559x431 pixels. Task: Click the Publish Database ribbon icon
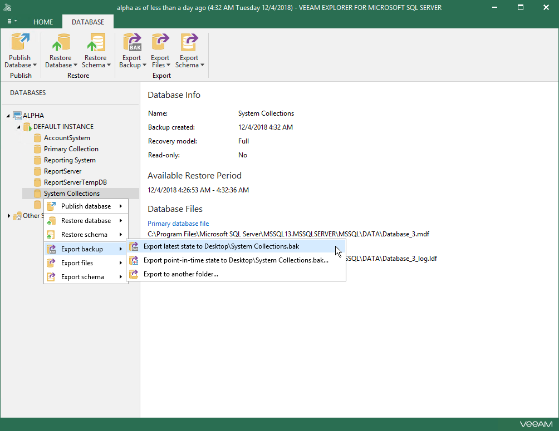point(20,42)
